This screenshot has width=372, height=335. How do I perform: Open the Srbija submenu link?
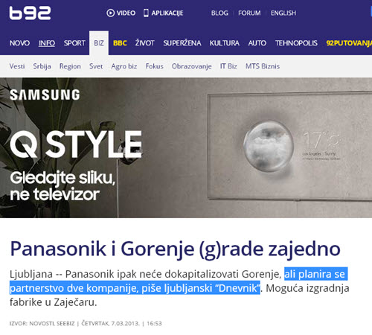[x=42, y=66]
